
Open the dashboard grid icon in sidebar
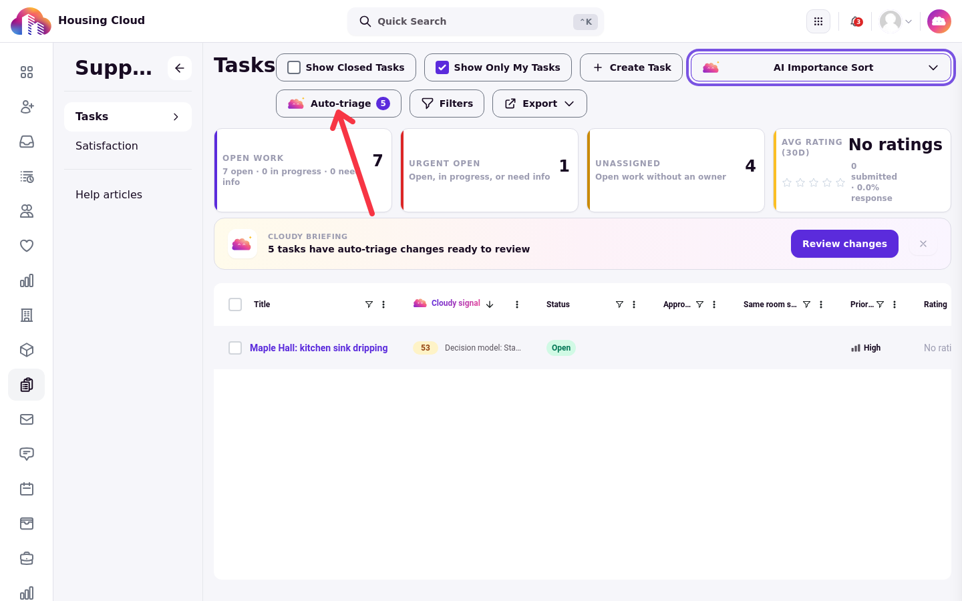tap(27, 72)
